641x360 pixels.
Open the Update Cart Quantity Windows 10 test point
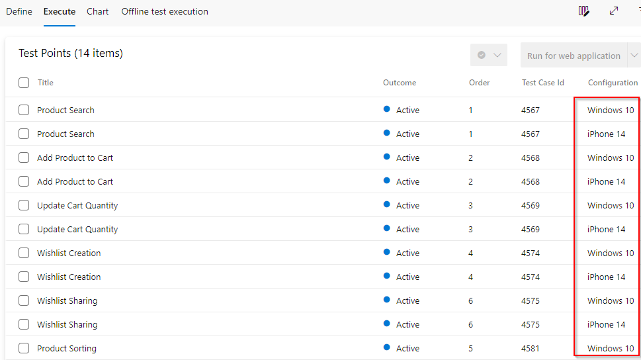click(x=77, y=205)
